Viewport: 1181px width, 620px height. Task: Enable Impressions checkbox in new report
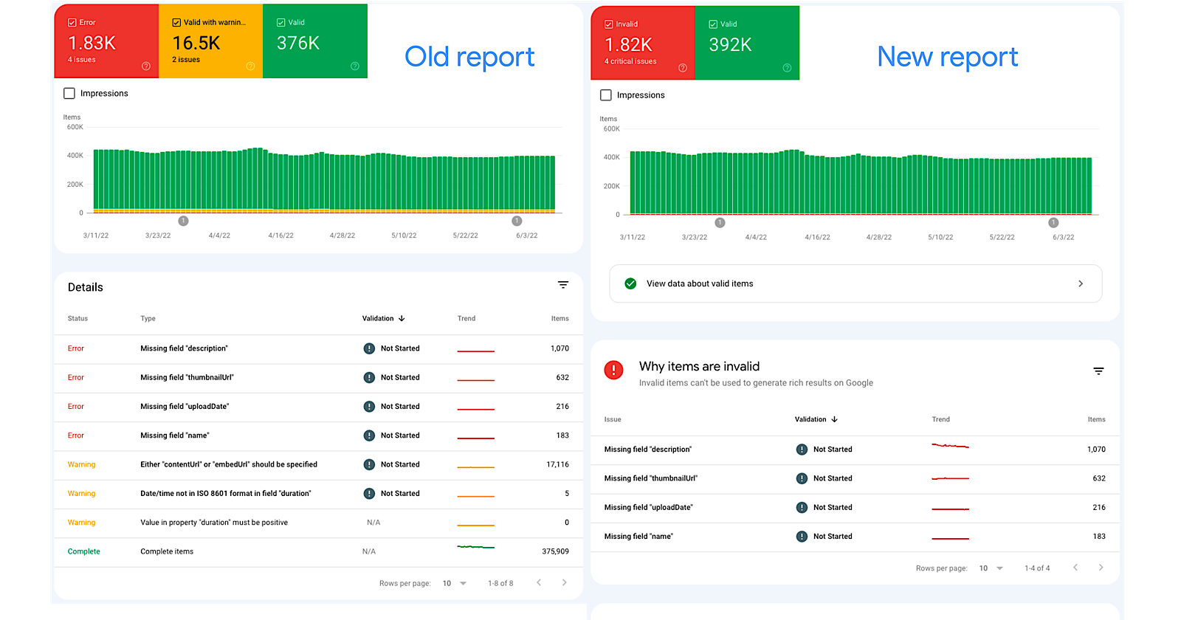(x=606, y=95)
